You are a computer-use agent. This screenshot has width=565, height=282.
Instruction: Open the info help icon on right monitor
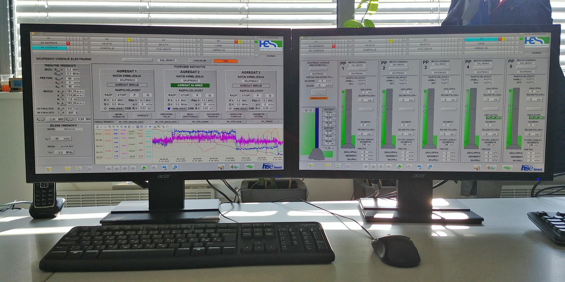tap(430, 167)
